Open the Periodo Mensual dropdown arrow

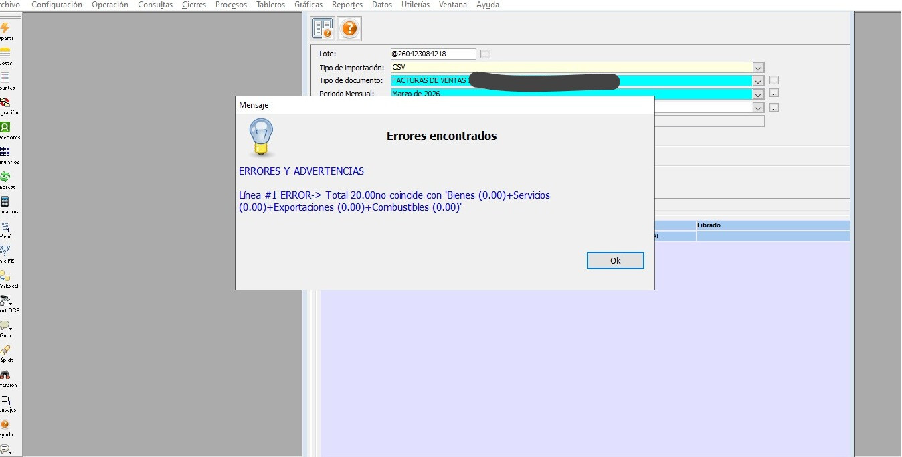[758, 94]
